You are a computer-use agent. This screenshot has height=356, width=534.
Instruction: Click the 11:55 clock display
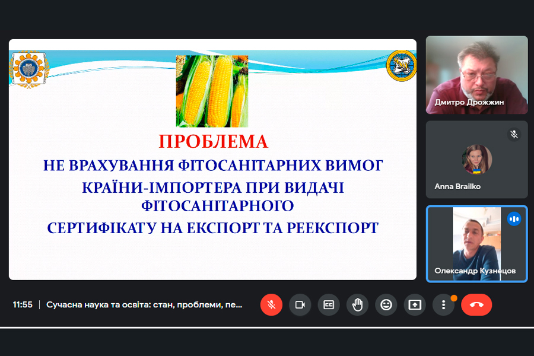(x=23, y=304)
